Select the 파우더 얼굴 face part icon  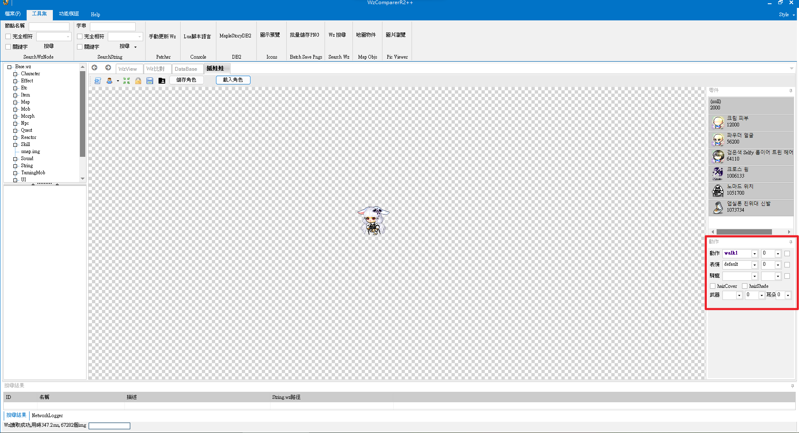coord(718,139)
